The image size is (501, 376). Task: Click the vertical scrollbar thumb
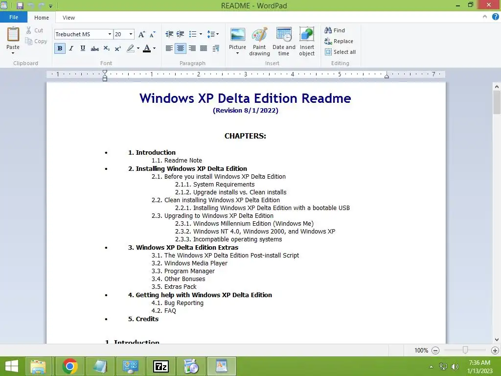(x=497, y=102)
